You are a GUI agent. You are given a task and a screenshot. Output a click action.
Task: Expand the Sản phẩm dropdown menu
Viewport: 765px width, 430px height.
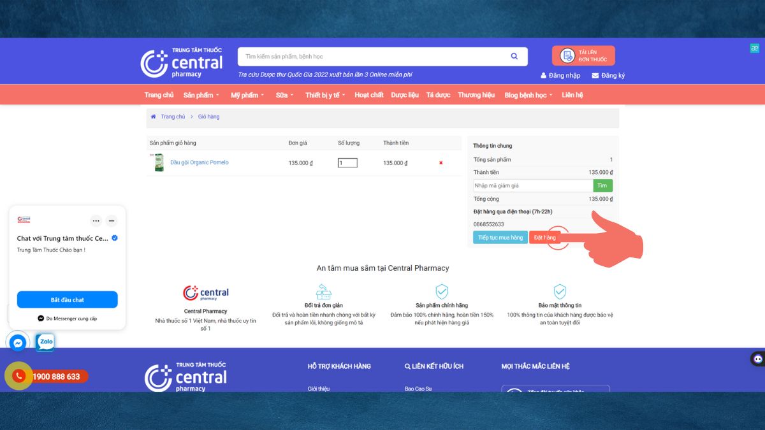coord(201,95)
